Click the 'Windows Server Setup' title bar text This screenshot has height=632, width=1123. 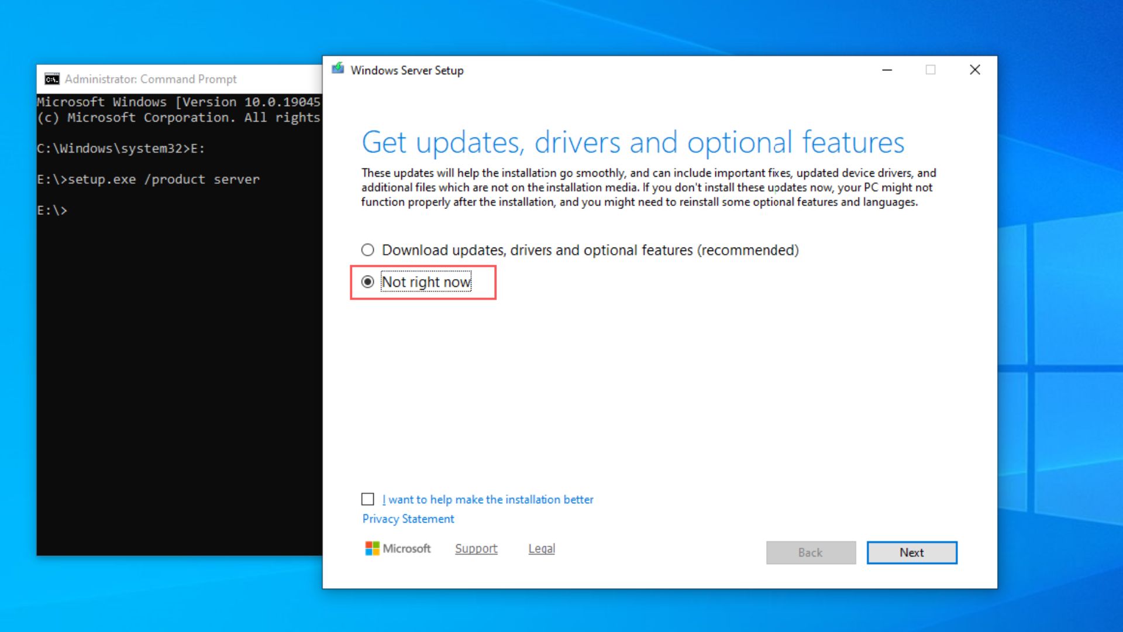[x=407, y=70]
